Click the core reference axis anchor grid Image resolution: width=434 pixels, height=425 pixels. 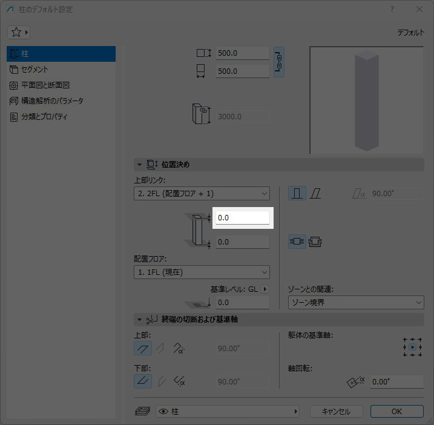[x=413, y=347]
